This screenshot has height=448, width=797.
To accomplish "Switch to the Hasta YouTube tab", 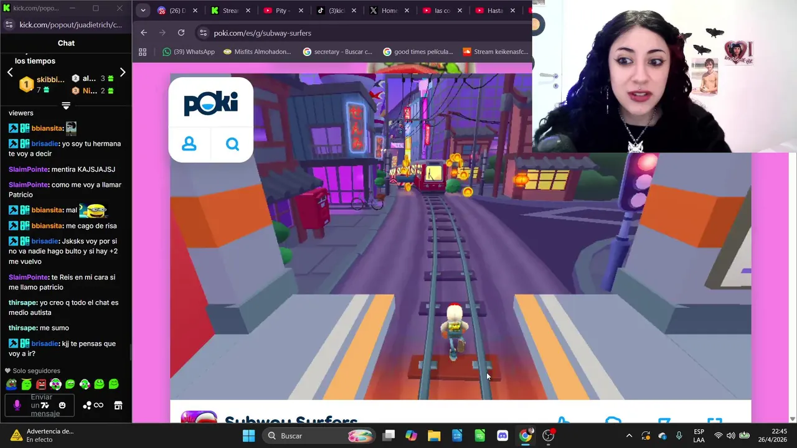I will coord(496,11).
